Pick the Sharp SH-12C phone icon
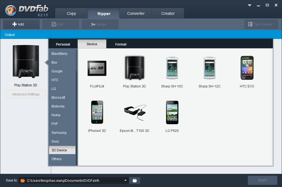The width and height of the screenshot is (282, 187). pyautogui.click(x=209, y=68)
